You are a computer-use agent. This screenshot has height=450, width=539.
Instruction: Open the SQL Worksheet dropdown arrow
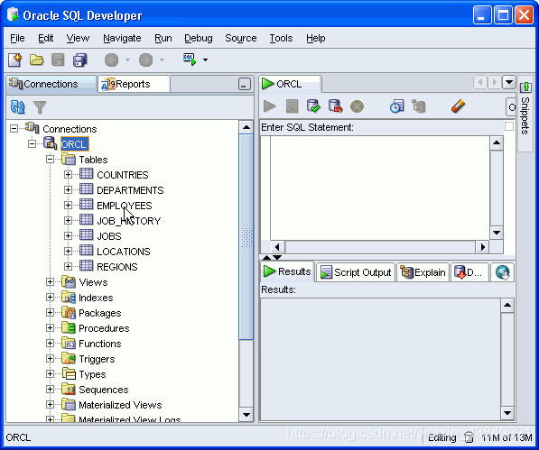(205, 60)
